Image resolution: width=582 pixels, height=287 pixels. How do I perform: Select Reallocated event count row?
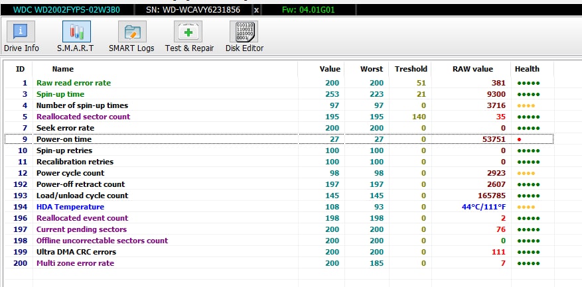pos(279,218)
